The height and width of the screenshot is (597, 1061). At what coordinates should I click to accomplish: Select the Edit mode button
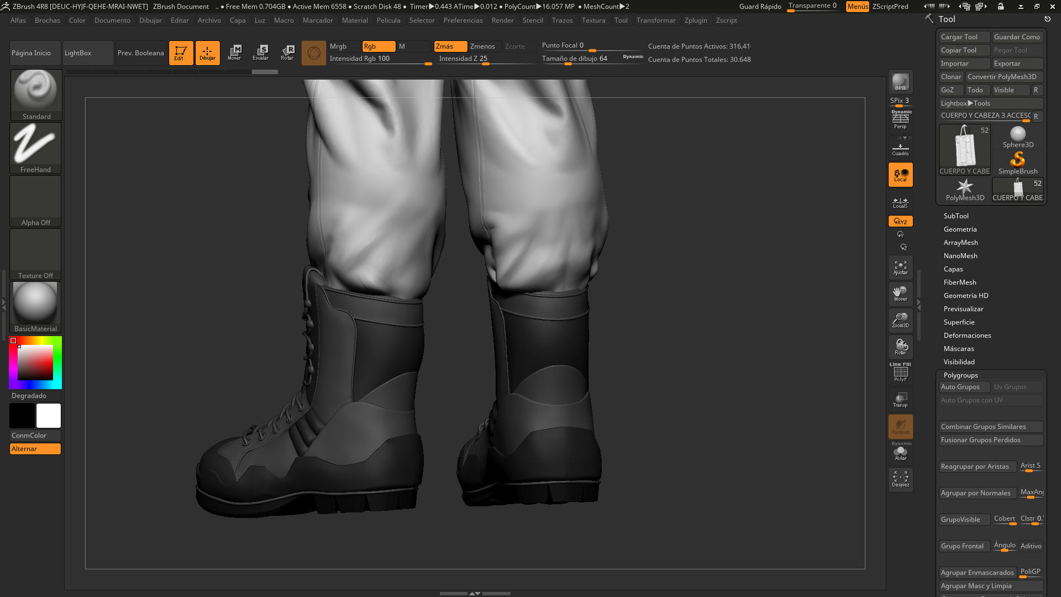(181, 53)
